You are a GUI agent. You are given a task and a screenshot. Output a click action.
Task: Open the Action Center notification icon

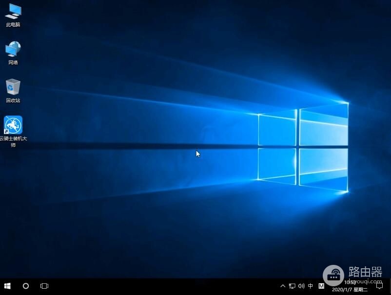tap(379, 286)
